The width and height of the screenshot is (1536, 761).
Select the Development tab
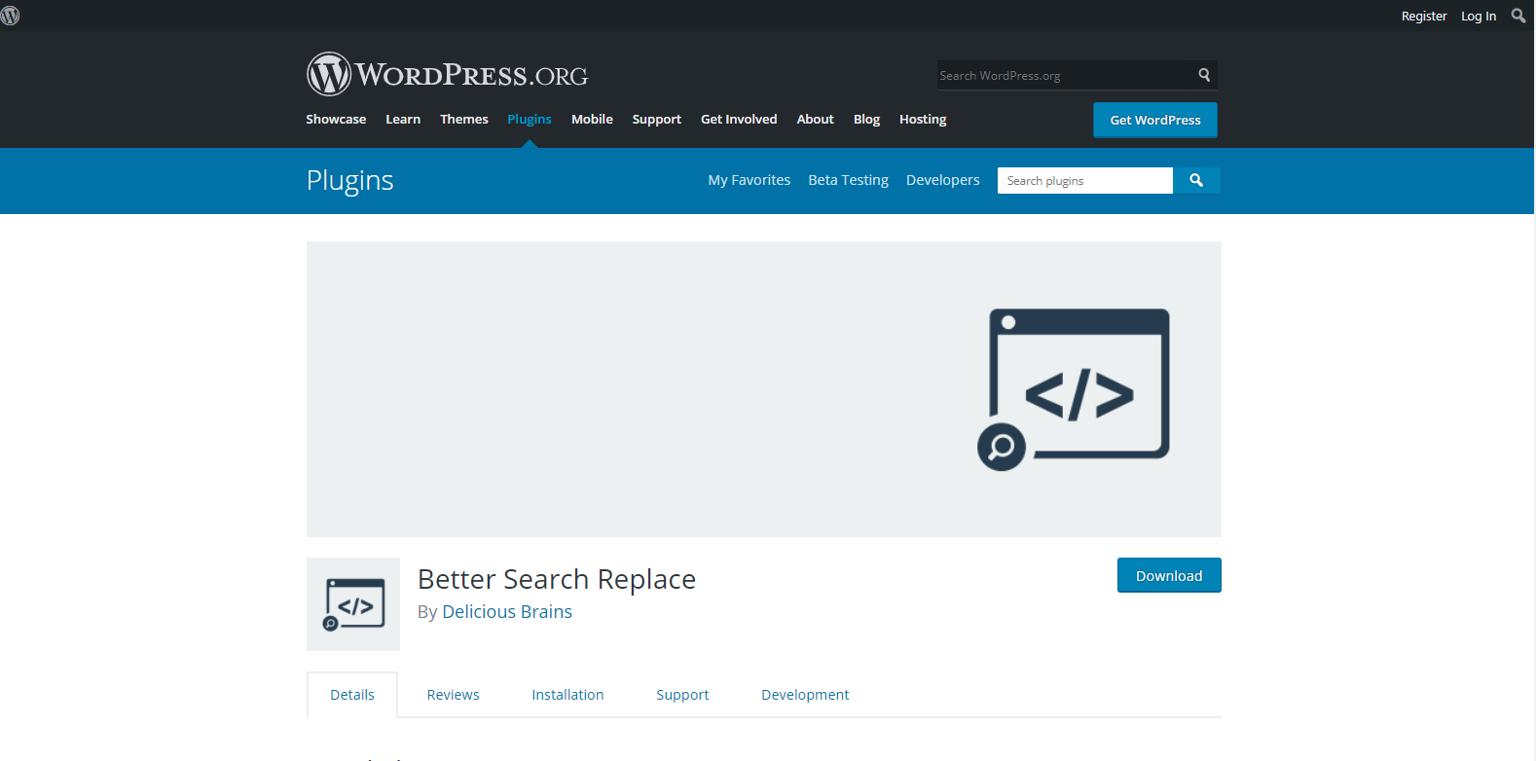[x=805, y=695]
